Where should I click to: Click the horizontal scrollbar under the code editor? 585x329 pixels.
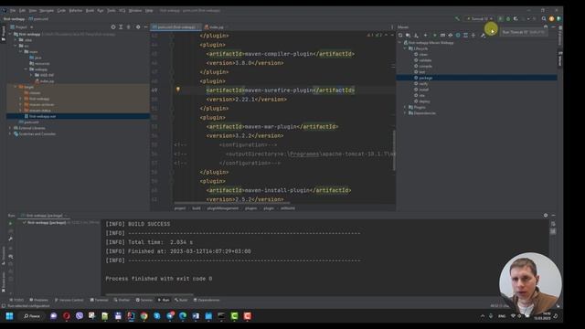[231, 203]
